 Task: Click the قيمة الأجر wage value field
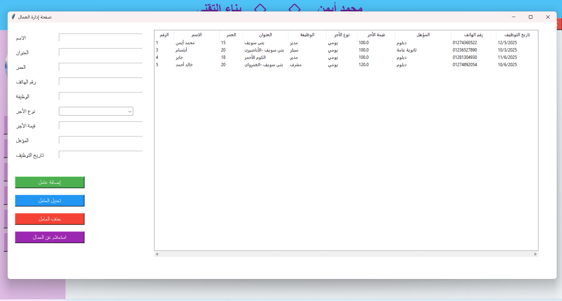[x=100, y=125]
